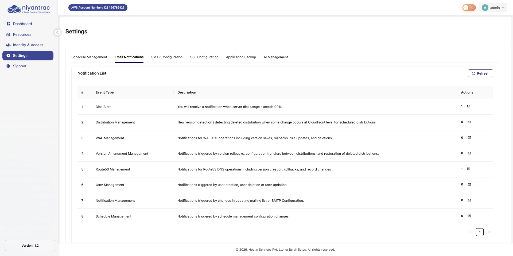Switch to Schedule Management tab
Screen dimensions: 513x256
[x=89, y=57]
